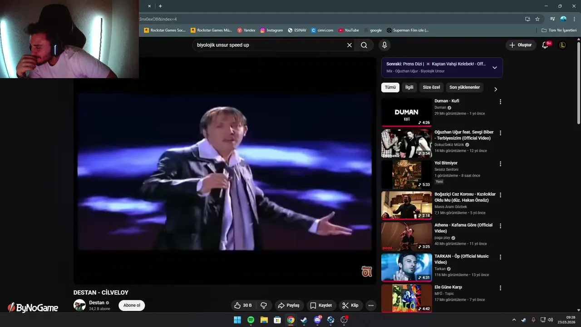
Task: Open the Yandex bookmark
Action: pos(246,30)
